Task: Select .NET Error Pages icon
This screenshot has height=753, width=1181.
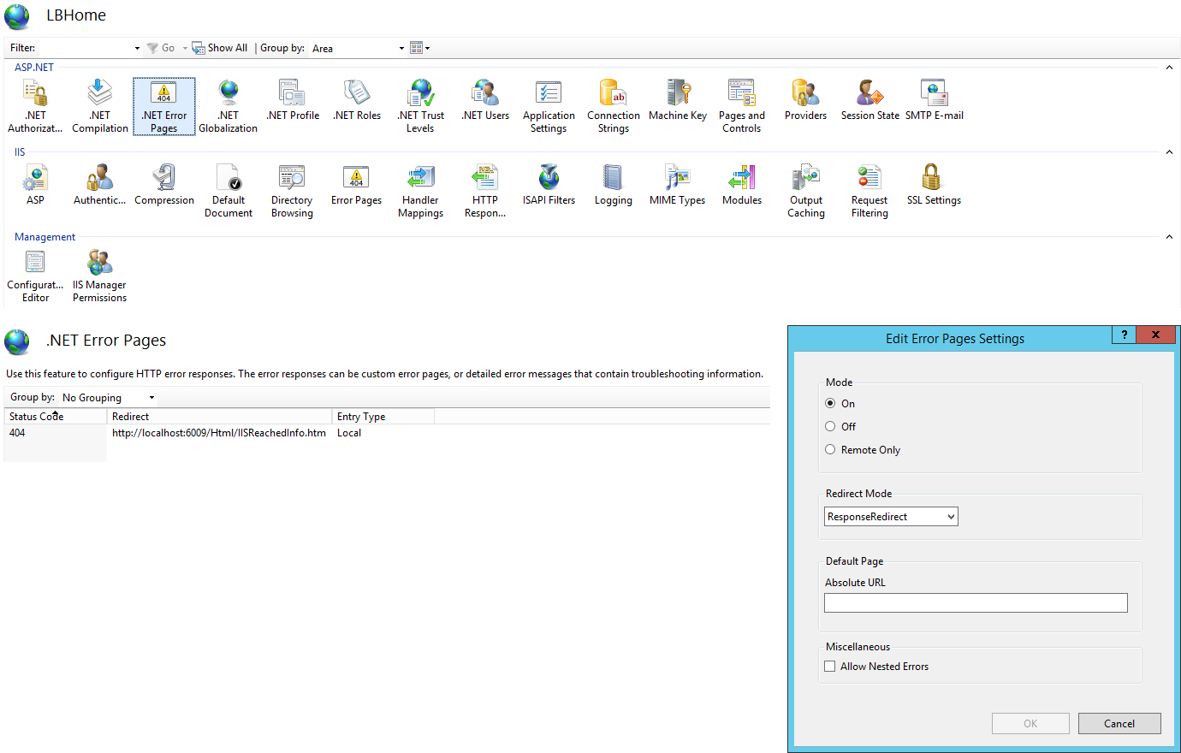Action: click(164, 106)
